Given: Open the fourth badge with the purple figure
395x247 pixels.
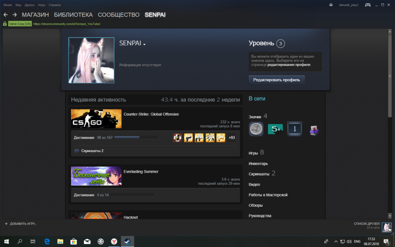Looking at the screenshot, I should coord(314,130).
